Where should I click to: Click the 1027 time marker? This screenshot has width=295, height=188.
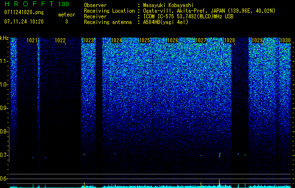[201, 40]
